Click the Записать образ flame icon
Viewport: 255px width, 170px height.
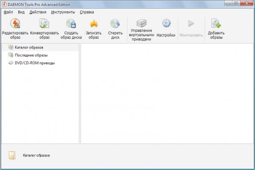[93, 23]
